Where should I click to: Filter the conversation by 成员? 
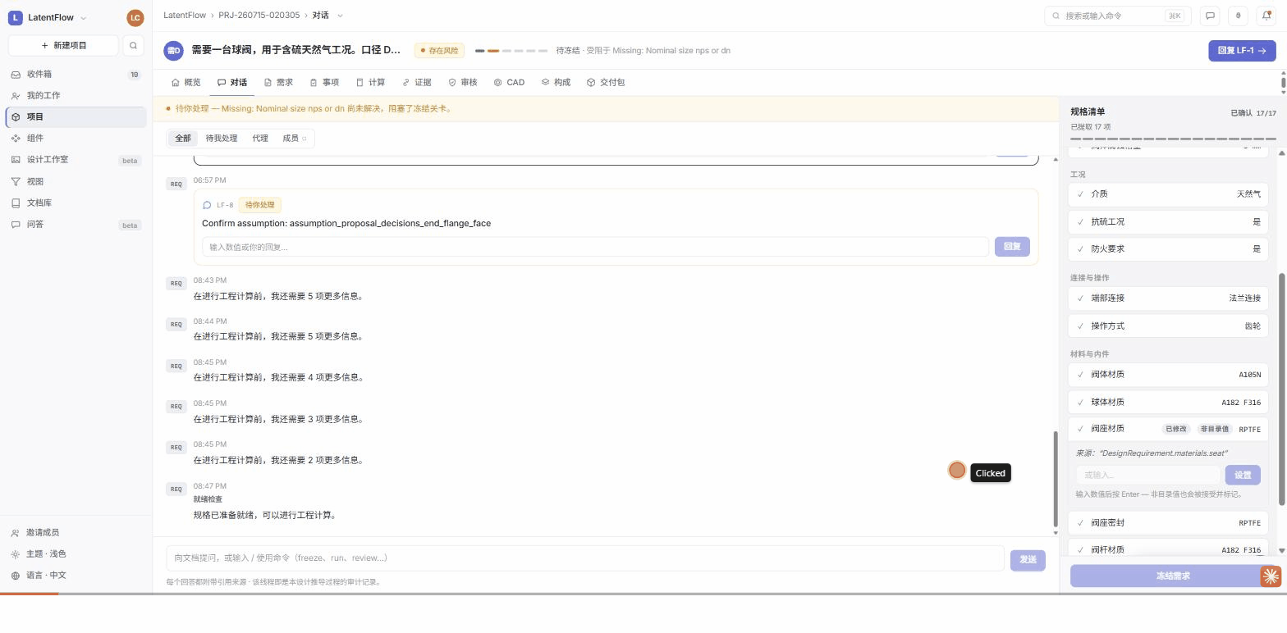pos(294,139)
